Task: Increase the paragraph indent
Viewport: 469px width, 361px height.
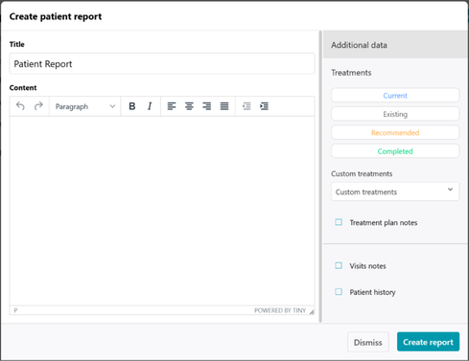Action: [264, 106]
